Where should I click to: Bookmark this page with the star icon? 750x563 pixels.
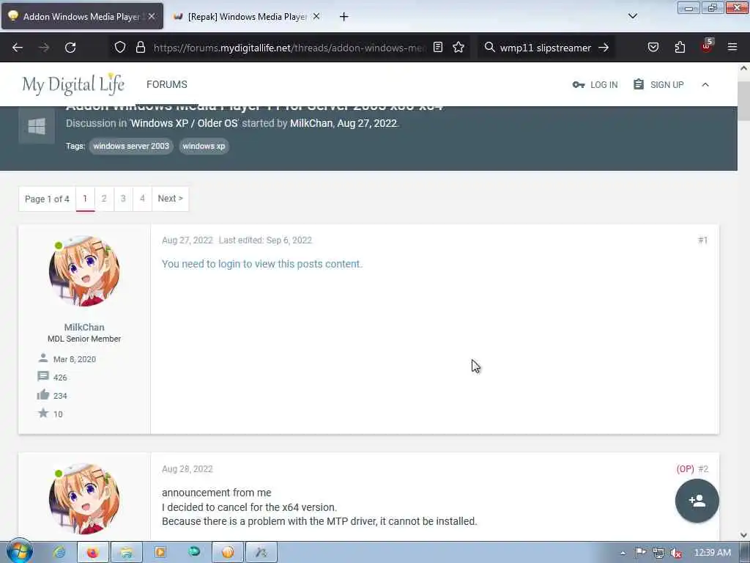458,47
